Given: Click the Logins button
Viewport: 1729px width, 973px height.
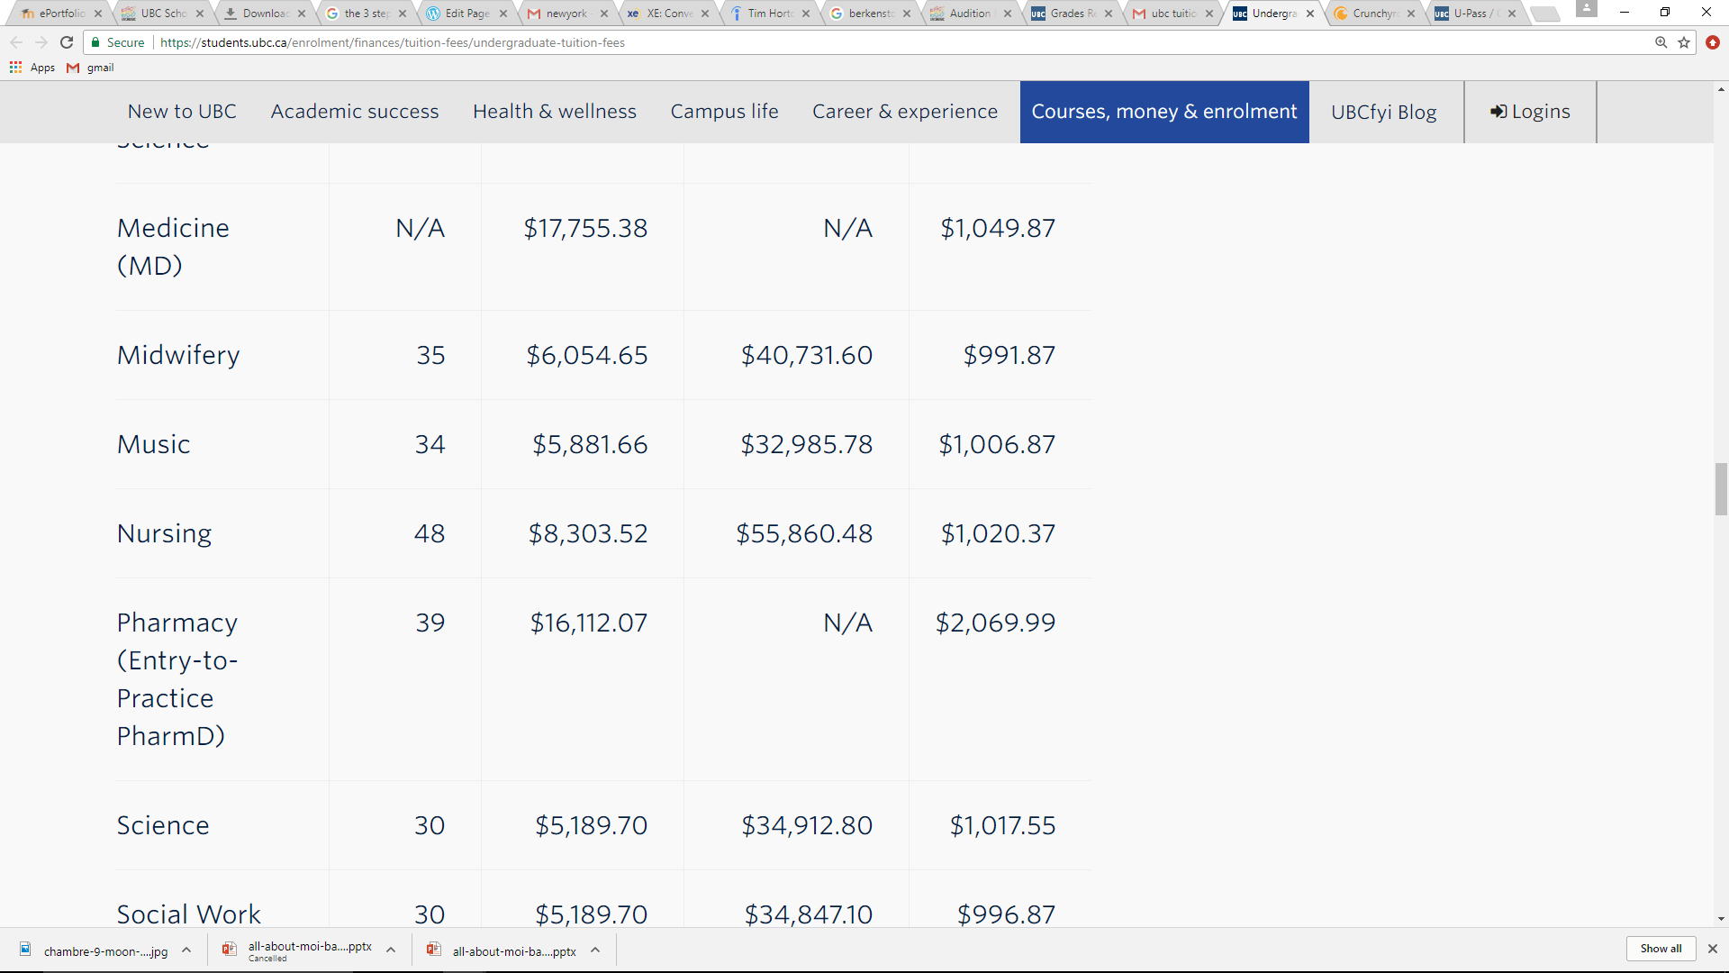Looking at the screenshot, I should pos(1530,112).
